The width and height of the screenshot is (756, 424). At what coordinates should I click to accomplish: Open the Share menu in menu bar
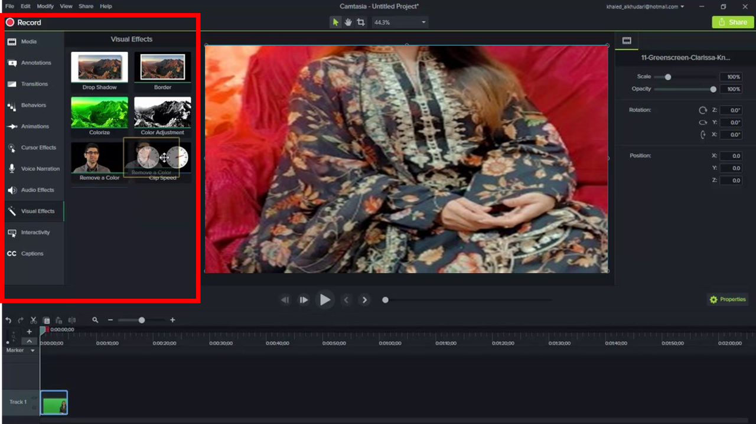(x=86, y=6)
